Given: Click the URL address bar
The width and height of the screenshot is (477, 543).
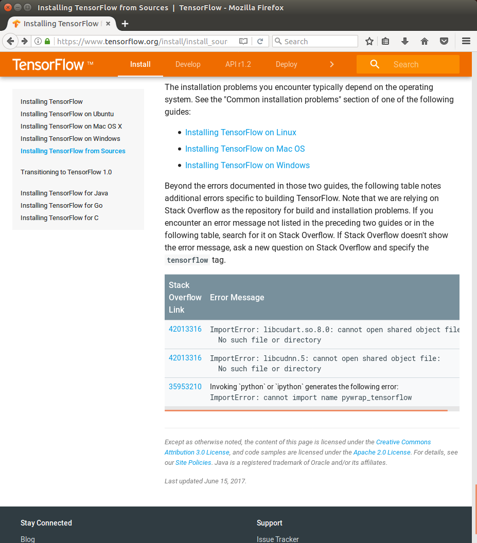Looking at the screenshot, I should point(142,41).
